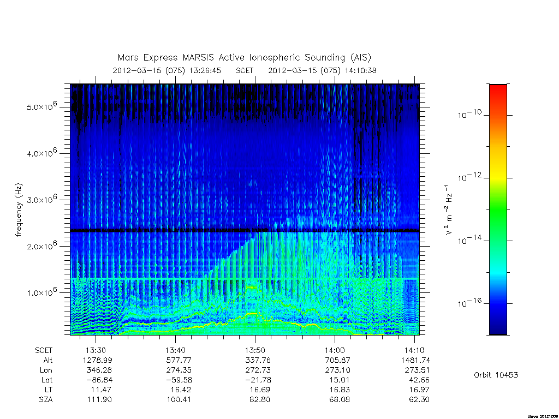559x419 pixels.
Task: Click the 1.0×10^6 frequency tick label
Action: tap(41, 292)
